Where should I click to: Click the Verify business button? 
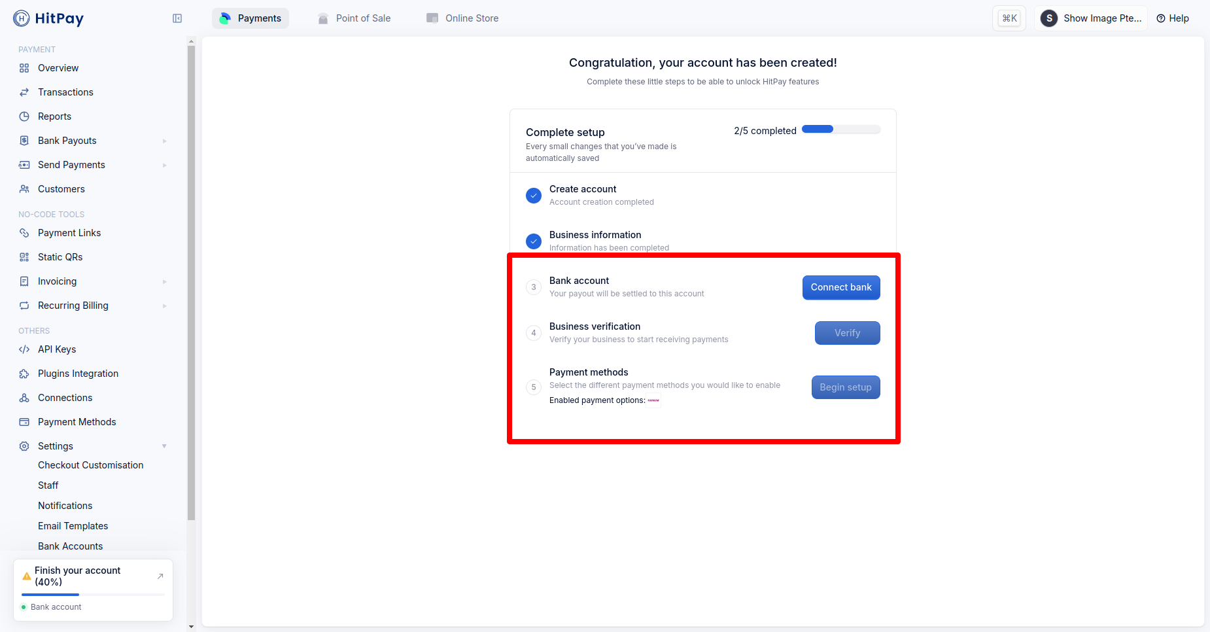pos(847,333)
